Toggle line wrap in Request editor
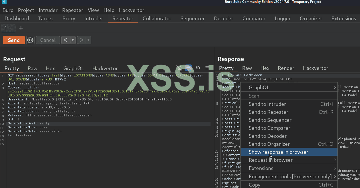The image size is (360, 188). click(x=188, y=68)
